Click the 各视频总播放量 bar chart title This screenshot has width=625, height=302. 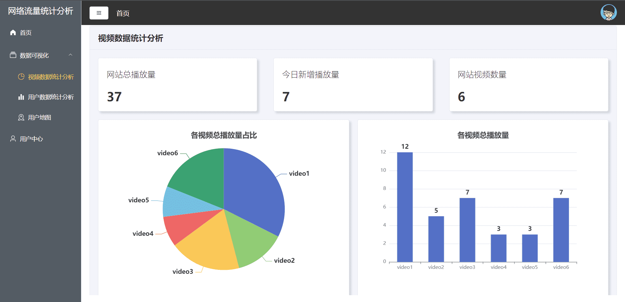pos(483,135)
